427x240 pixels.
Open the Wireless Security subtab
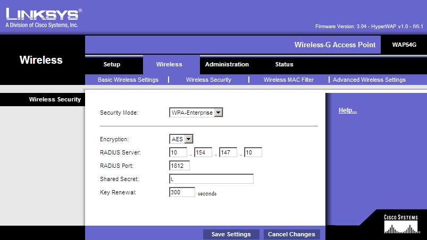tap(208, 80)
